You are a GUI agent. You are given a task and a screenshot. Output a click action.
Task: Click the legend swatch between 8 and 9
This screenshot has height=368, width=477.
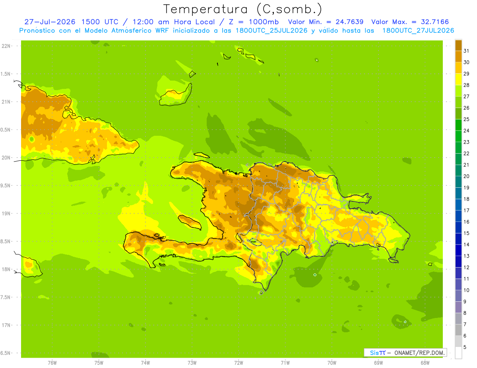point(458,307)
